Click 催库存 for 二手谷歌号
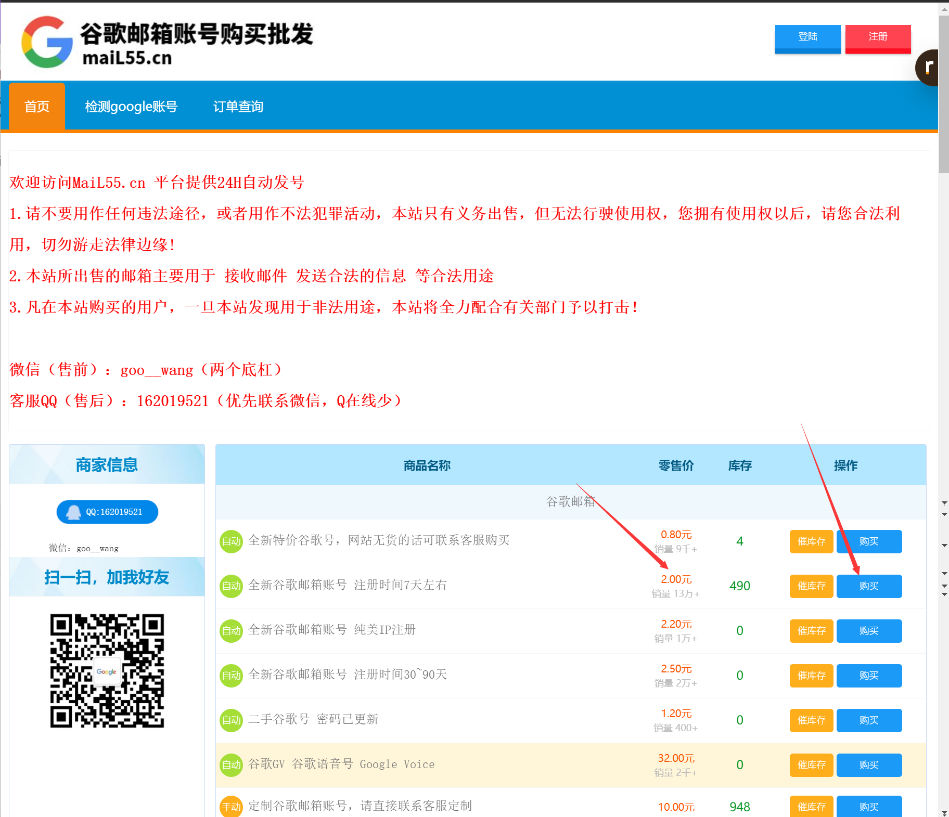 point(811,720)
